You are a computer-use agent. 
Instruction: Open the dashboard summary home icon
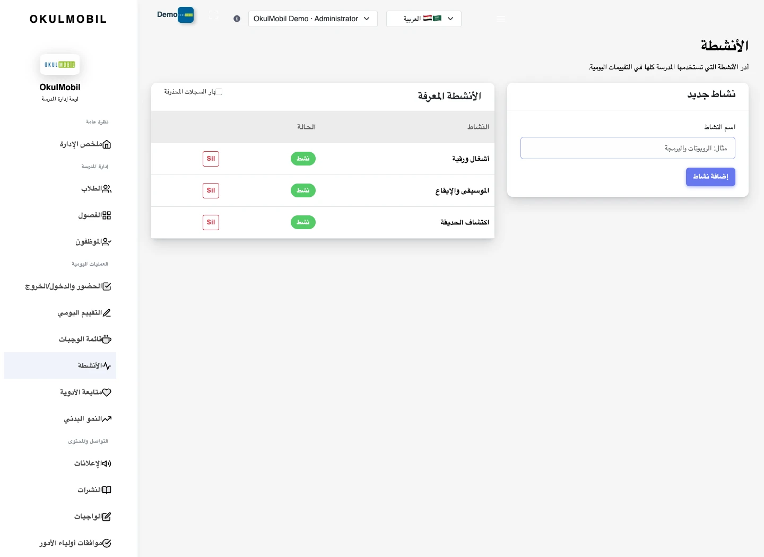coord(107,144)
